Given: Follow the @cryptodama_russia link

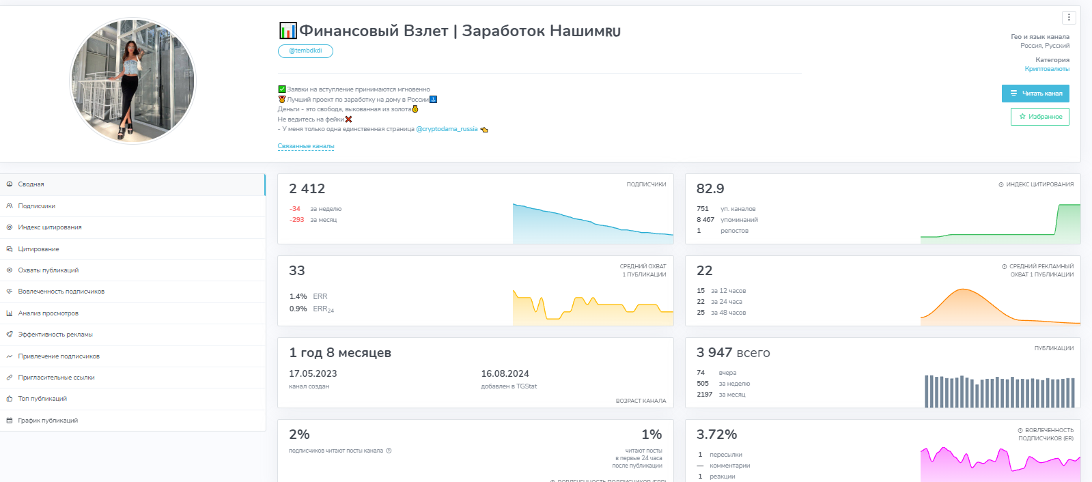Looking at the screenshot, I should (447, 129).
